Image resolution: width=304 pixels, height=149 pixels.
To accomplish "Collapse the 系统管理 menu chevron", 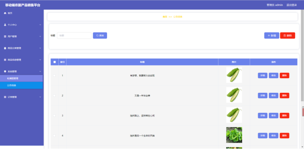I will click(40, 71).
